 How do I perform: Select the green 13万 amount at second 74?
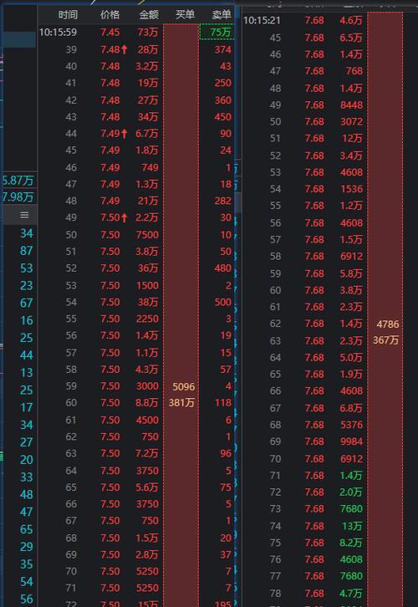pyautogui.click(x=351, y=526)
